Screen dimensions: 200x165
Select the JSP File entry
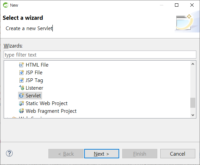pos(34,73)
